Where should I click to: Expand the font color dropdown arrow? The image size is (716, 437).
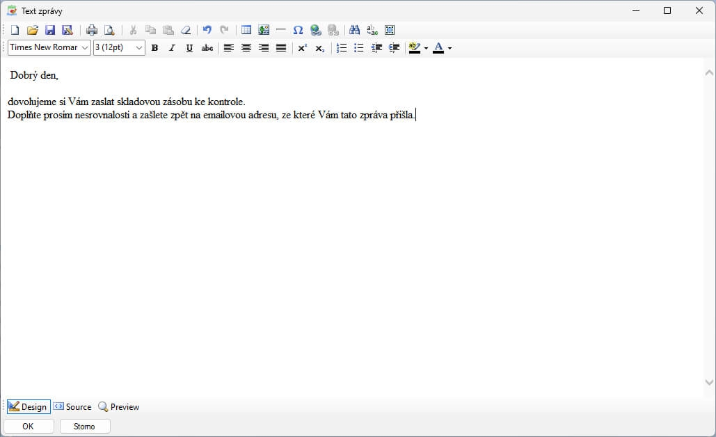pos(450,48)
